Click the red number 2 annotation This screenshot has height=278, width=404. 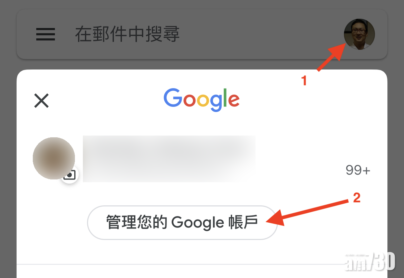pyautogui.click(x=357, y=198)
